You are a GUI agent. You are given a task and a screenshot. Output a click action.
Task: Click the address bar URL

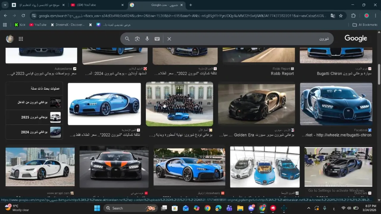[x=182, y=16]
